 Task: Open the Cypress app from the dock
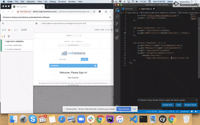pyautogui.click(x=163, y=119)
